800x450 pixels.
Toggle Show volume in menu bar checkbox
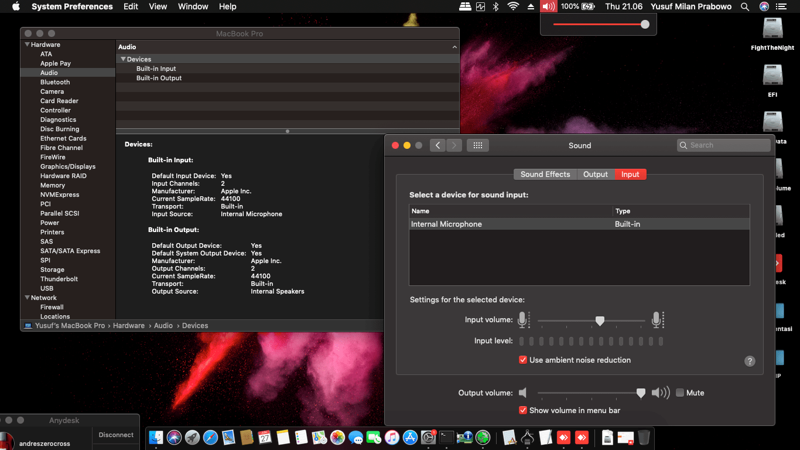(x=523, y=410)
